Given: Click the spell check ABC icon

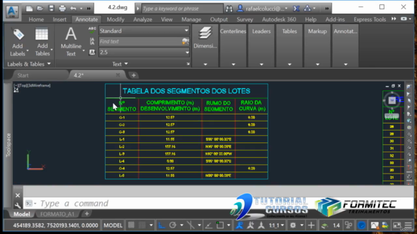Looking at the screenshot, I should [92, 31].
